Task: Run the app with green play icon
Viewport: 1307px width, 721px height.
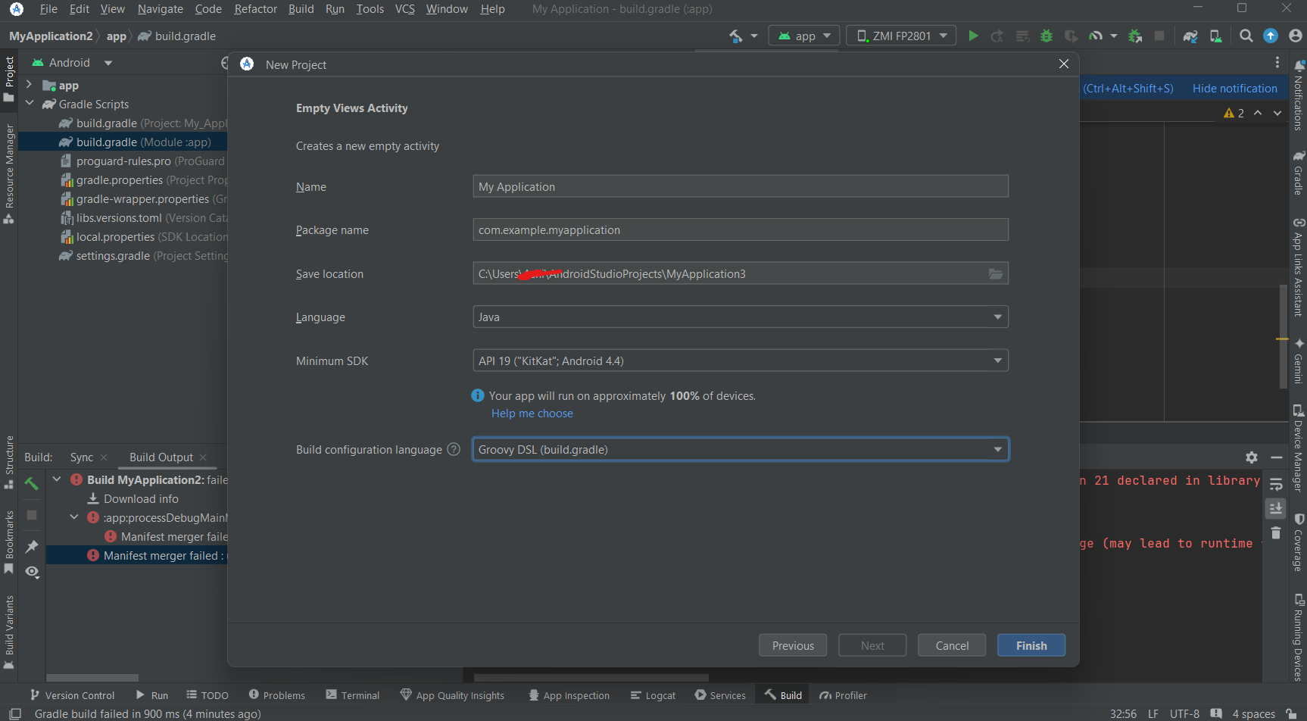Action: pos(973,36)
